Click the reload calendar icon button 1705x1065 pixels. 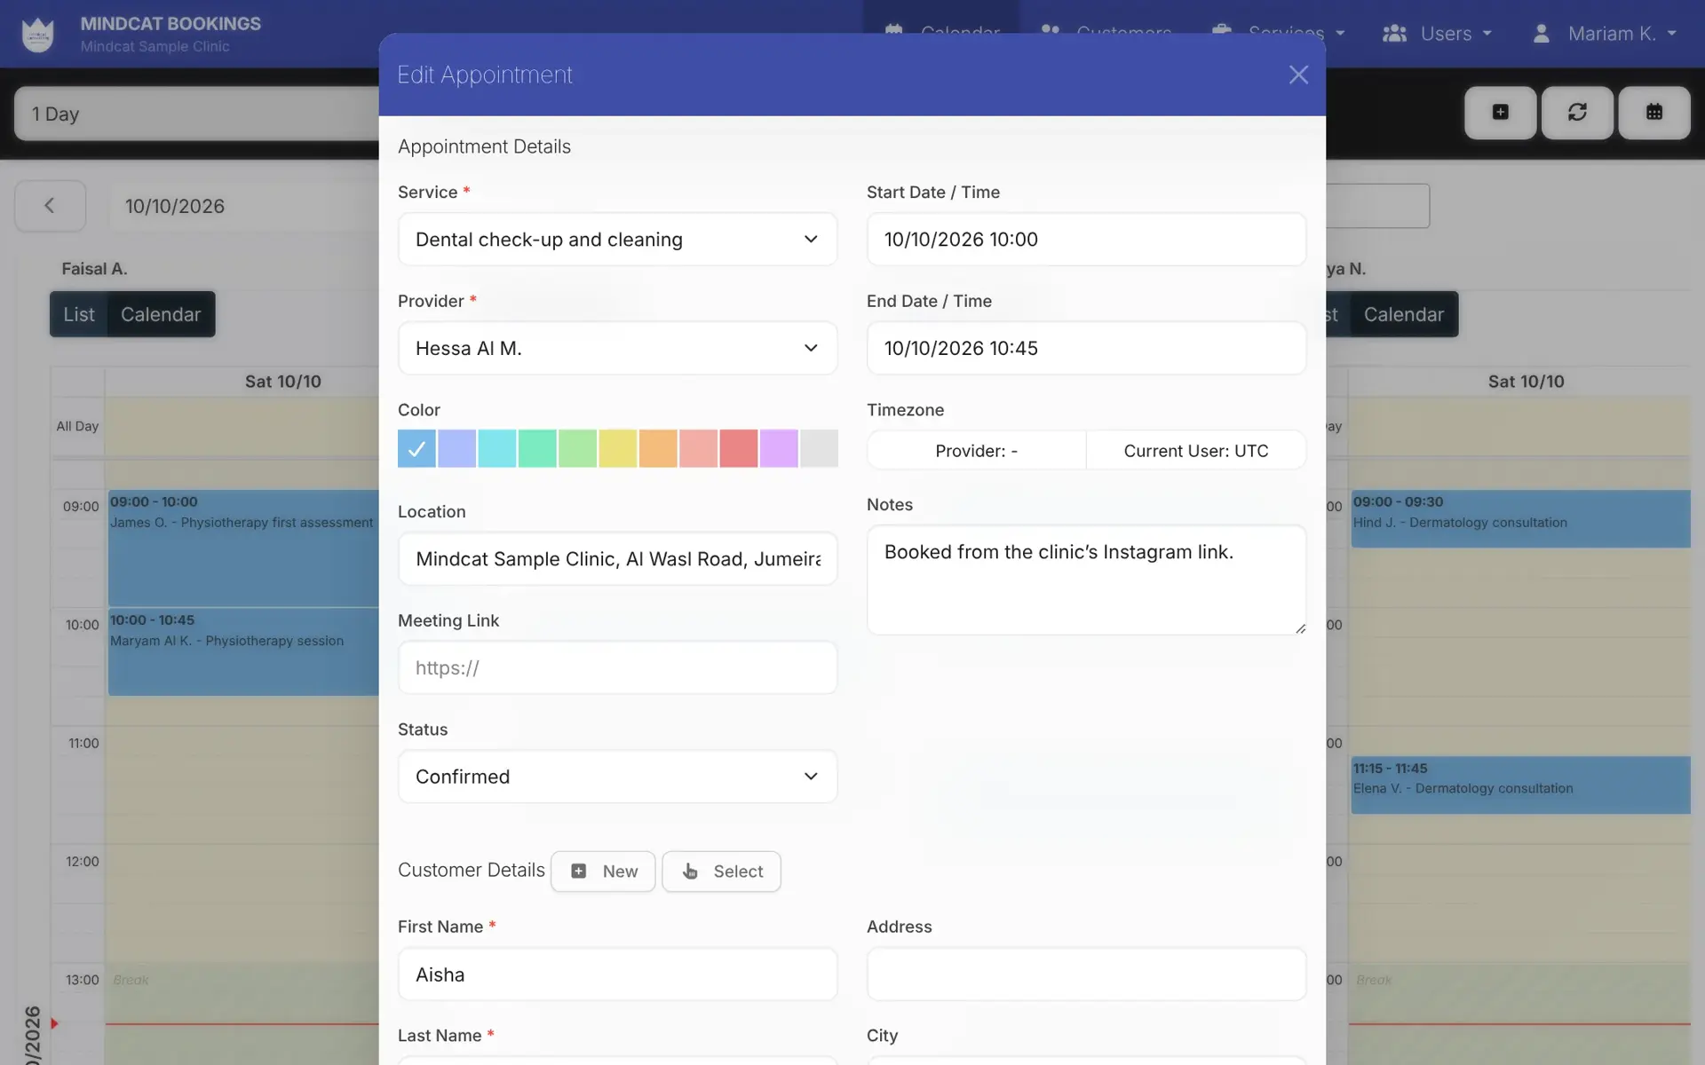coord(1577,113)
